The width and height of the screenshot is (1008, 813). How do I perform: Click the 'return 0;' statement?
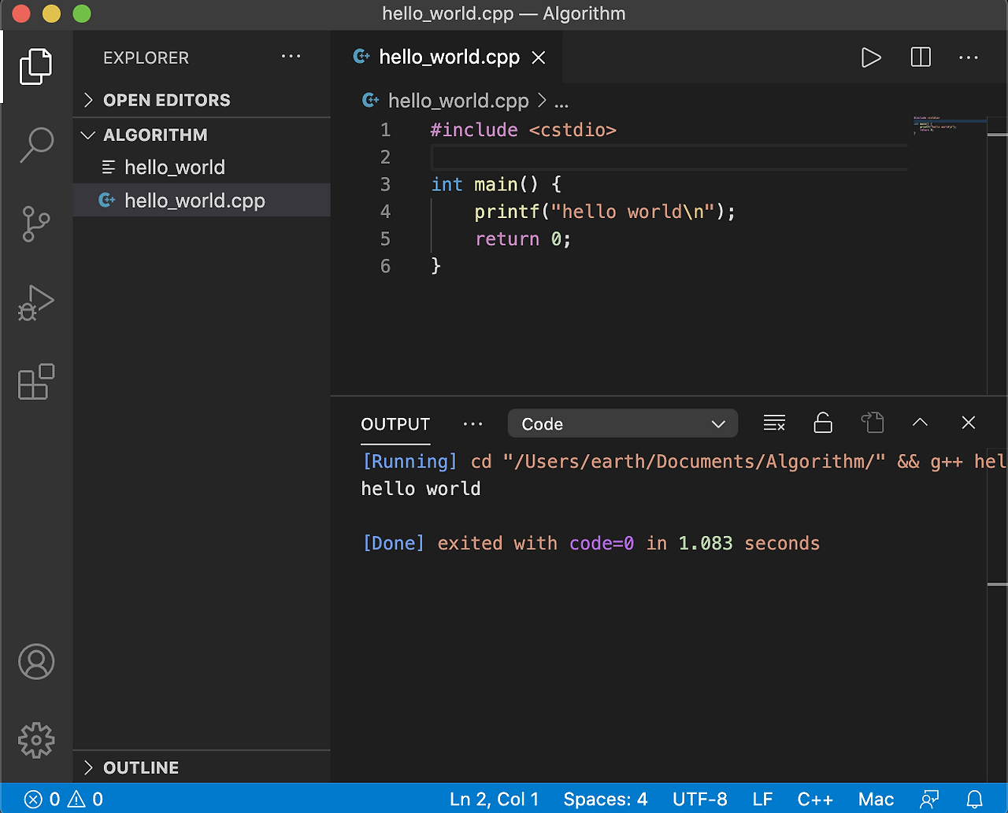tap(523, 239)
